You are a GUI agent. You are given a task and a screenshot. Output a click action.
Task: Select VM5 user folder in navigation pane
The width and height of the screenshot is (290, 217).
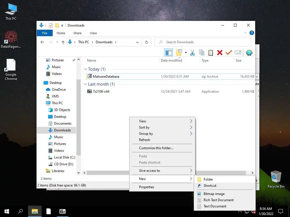pos(55,96)
